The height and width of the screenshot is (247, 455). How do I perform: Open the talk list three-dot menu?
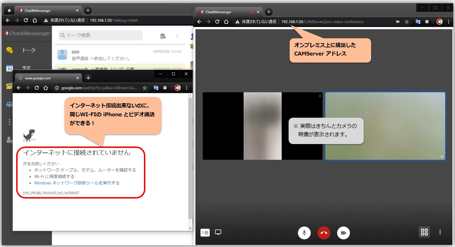click(177, 36)
